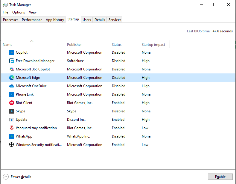Select Microsoft OneDrive entry
The height and width of the screenshot is (184, 236).
click(31, 86)
